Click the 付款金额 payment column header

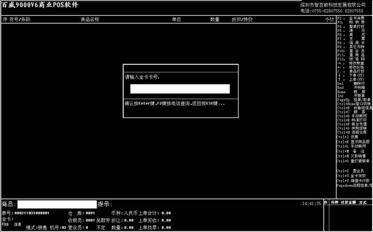click(348, 202)
